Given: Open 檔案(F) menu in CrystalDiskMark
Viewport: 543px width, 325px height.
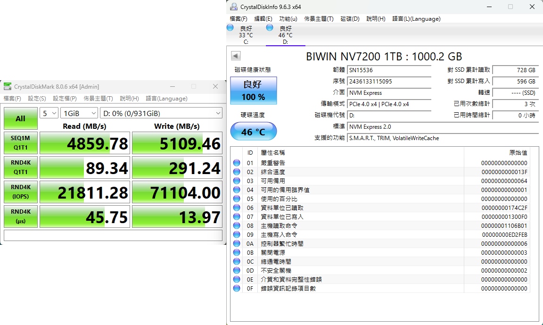Looking at the screenshot, I should coord(12,99).
